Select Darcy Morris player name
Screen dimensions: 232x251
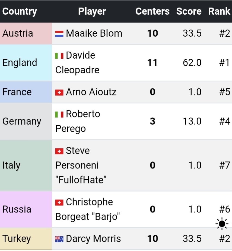(x=93, y=239)
